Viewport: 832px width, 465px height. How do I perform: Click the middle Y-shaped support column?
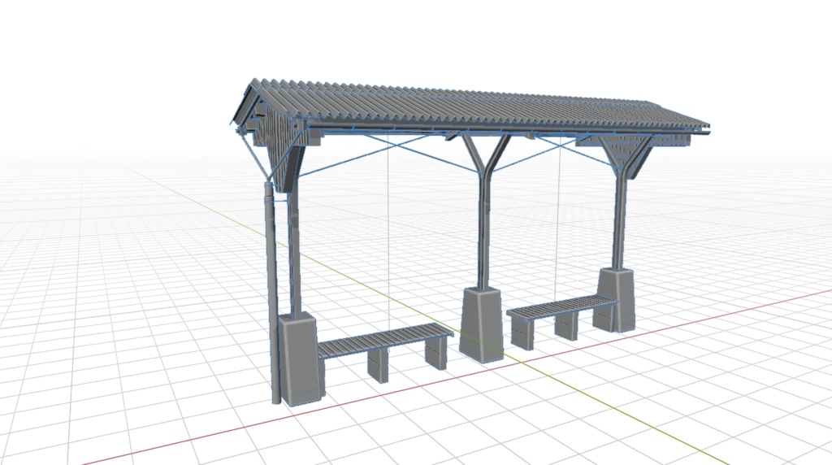pos(485,212)
